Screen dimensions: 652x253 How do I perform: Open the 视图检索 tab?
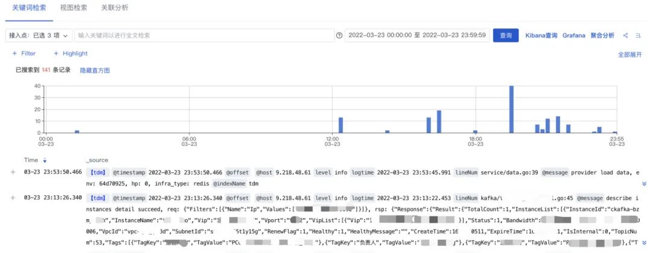tap(74, 8)
